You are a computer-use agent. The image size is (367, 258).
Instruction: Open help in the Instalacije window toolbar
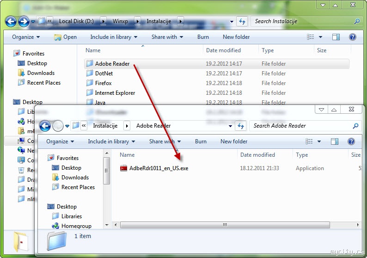pyautogui.click(x=353, y=37)
